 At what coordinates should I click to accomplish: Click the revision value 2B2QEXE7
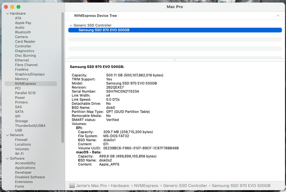[x=115, y=87]
